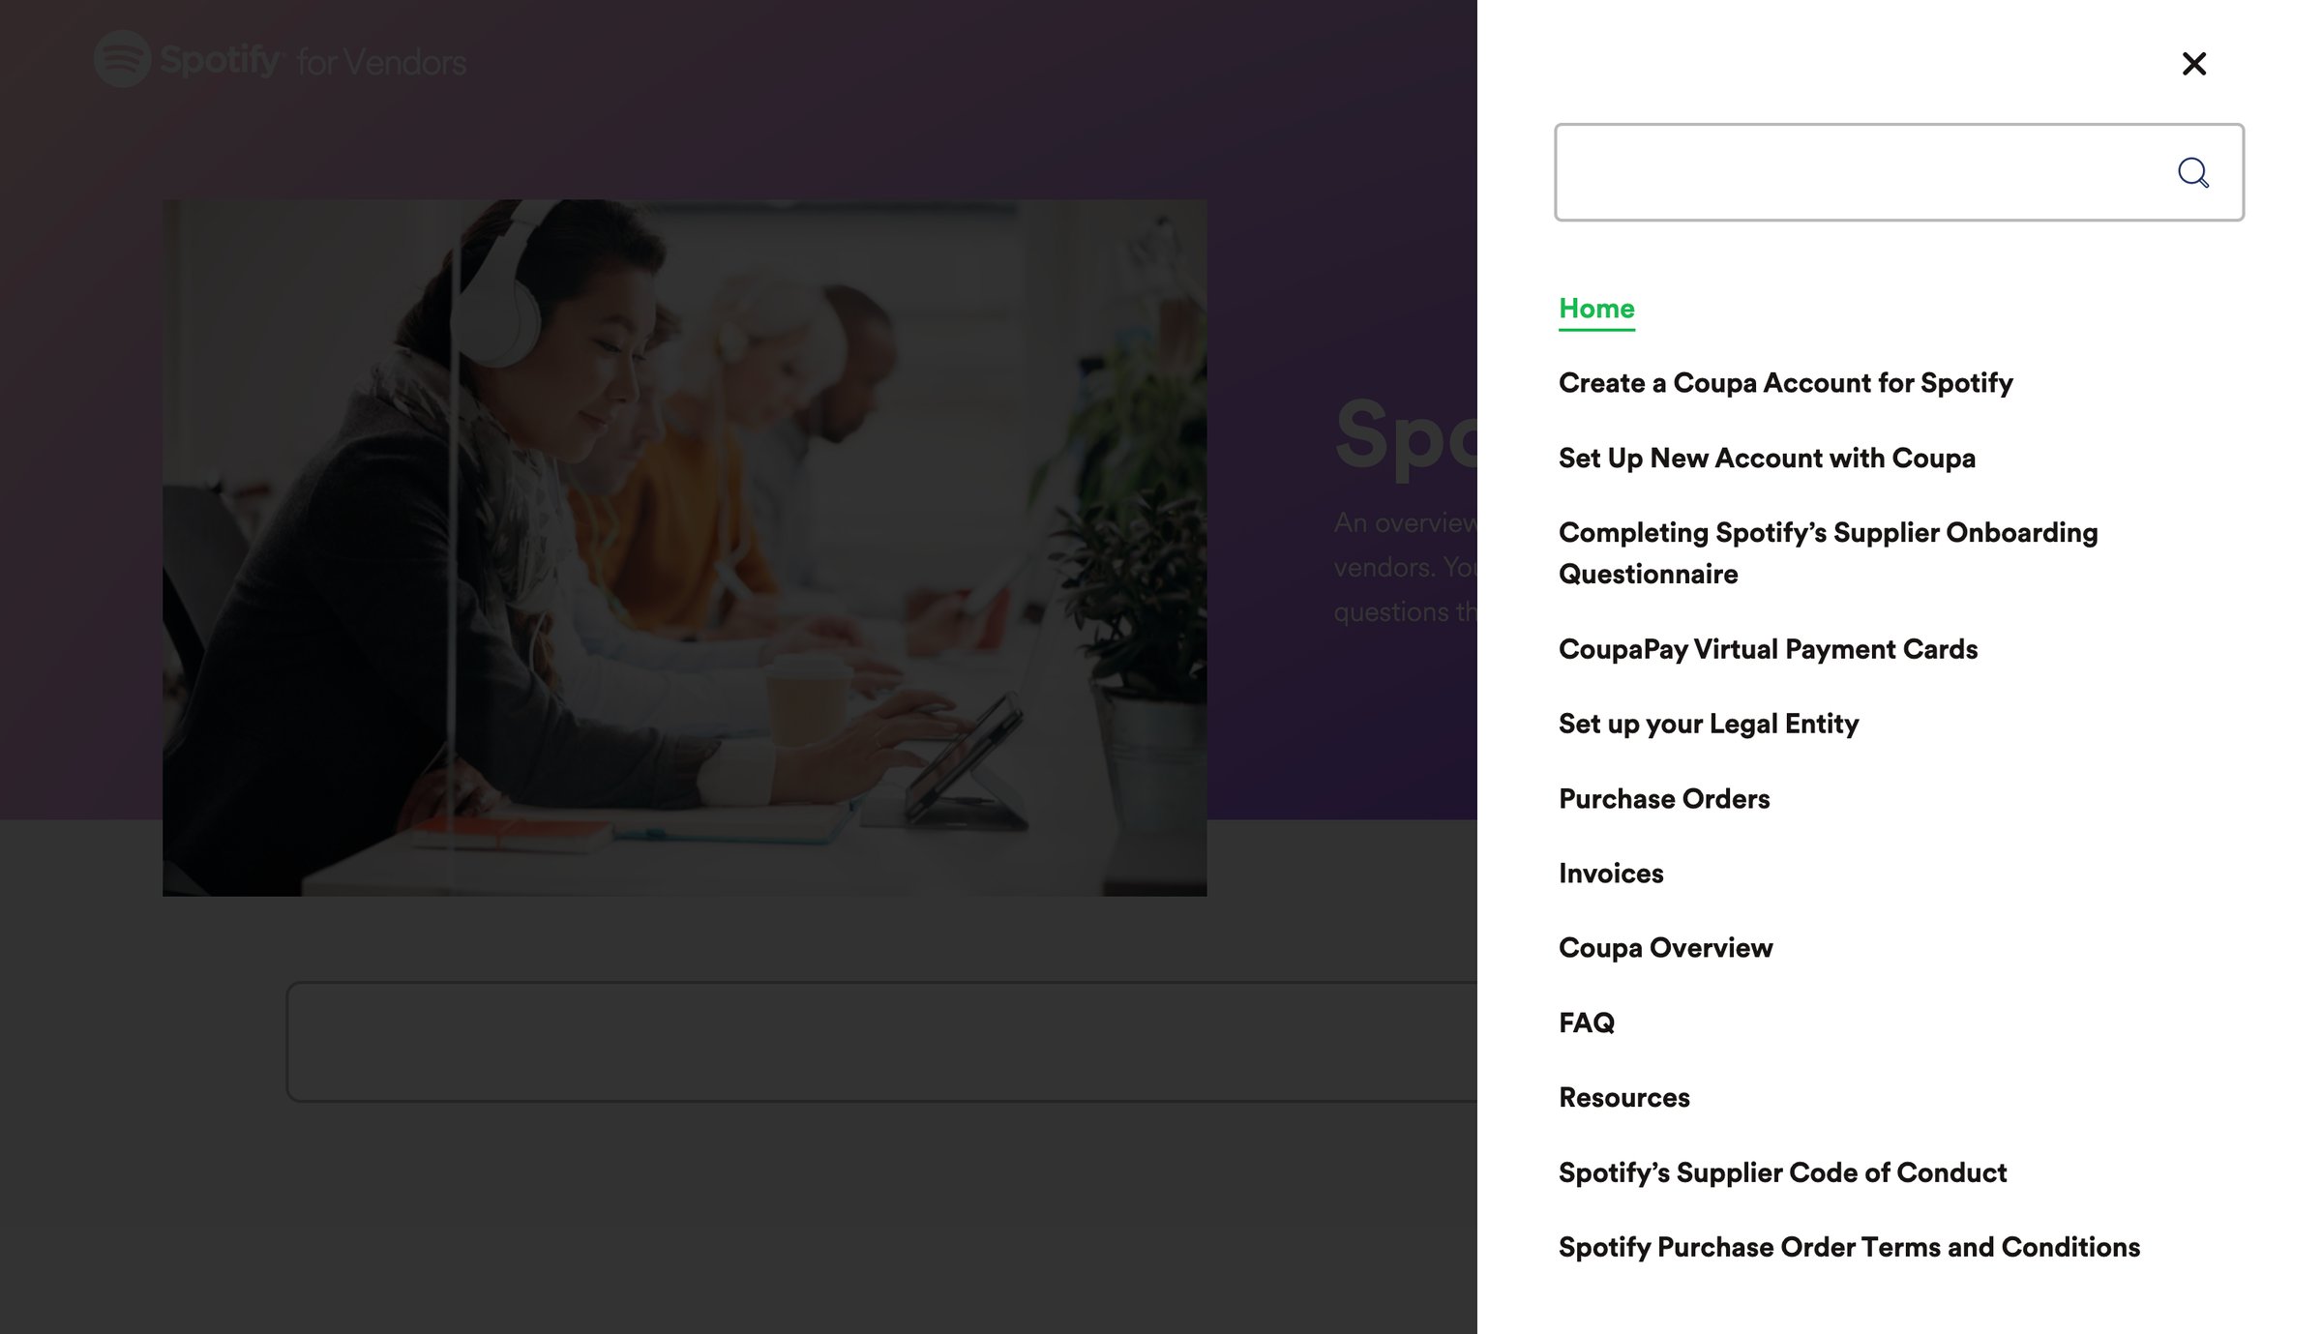2322x1334 pixels.
Task: Open the Home menu link
Action: tap(1596, 309)
